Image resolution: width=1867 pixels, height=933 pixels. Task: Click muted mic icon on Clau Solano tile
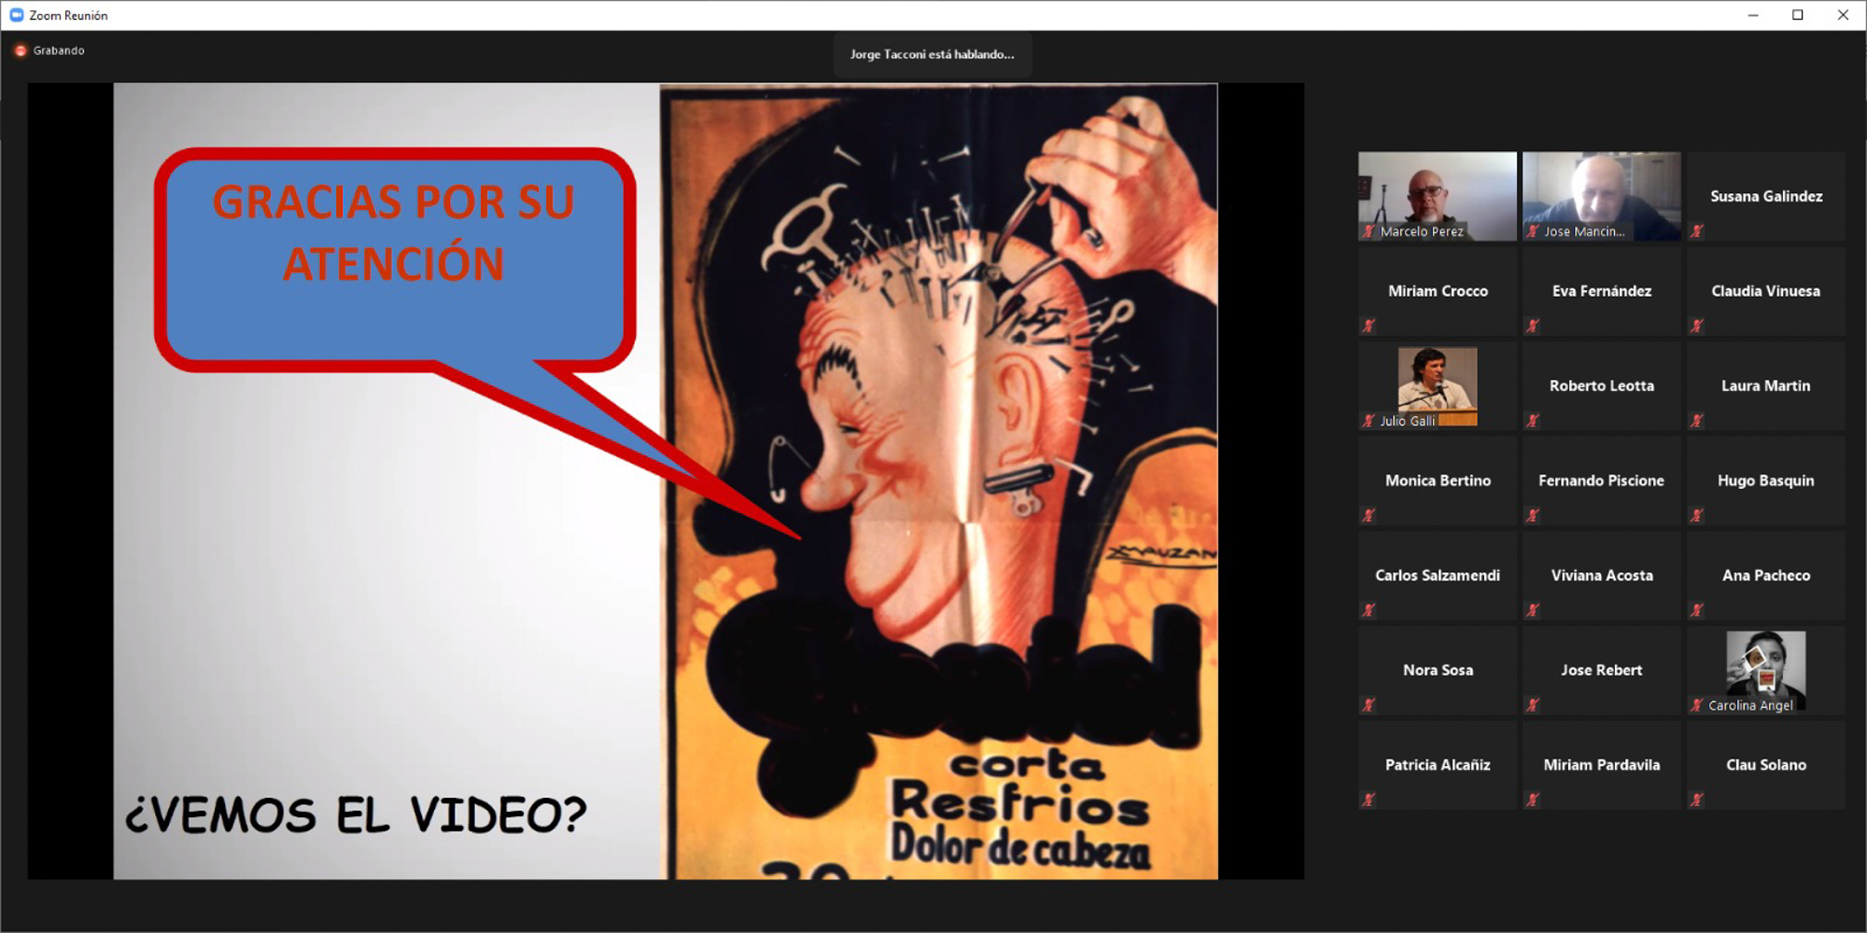(x=1697, y=800)
